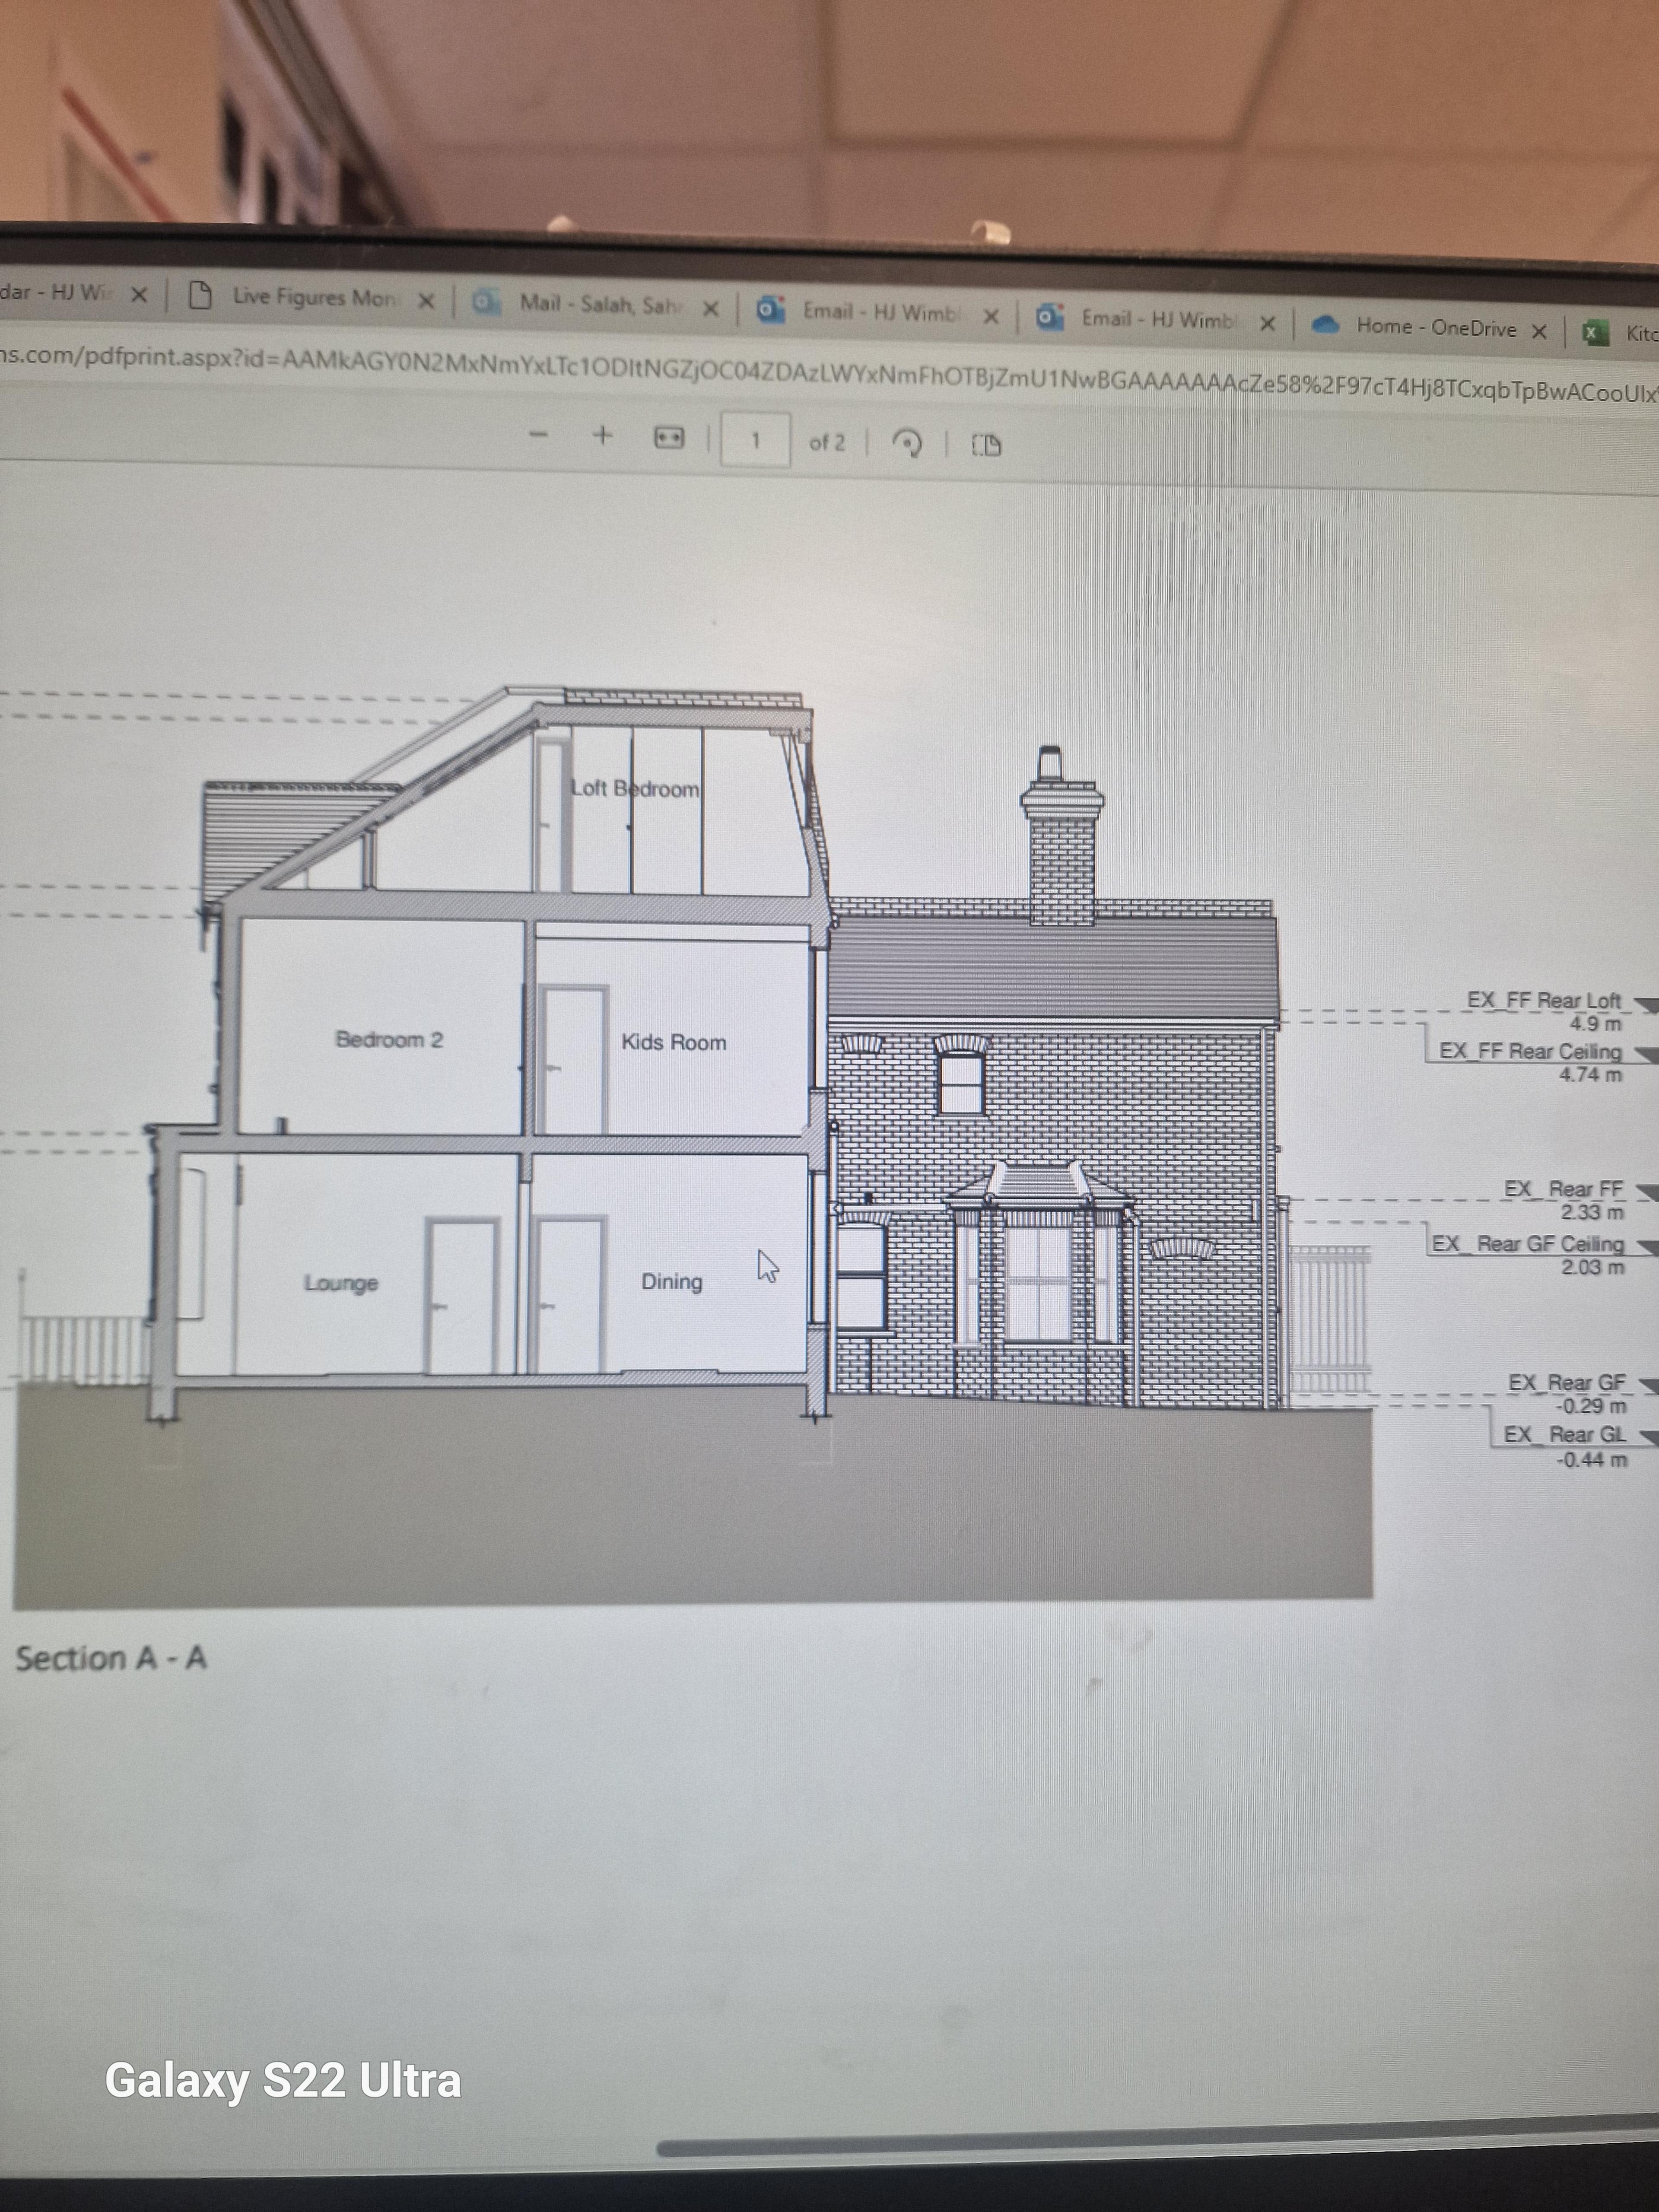The width and height of the screenshot is (1659, 2212).
Task: Click the 'of 2' page count text
Action: (x=826, y=442)
